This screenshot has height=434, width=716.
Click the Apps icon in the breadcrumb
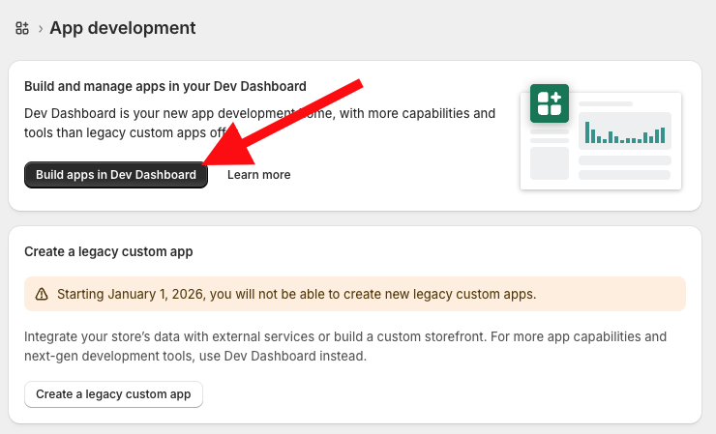click(22, 29)
